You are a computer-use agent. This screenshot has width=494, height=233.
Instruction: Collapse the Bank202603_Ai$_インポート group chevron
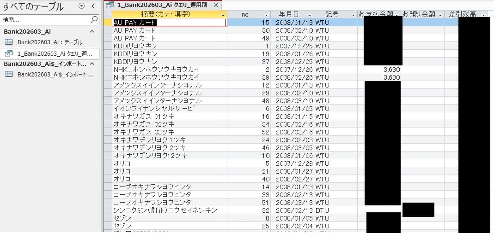(x=92, y=64)
